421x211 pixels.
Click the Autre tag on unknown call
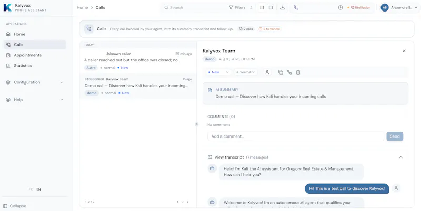91,68
